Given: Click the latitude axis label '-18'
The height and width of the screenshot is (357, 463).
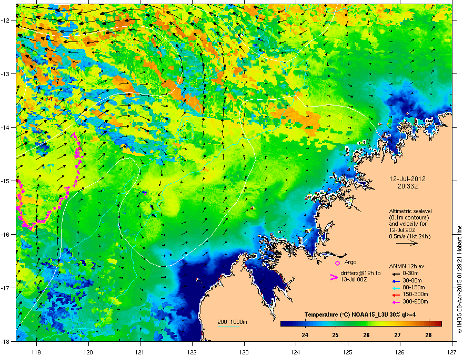Looking at the screenshot, I should (x=5, y=341).
